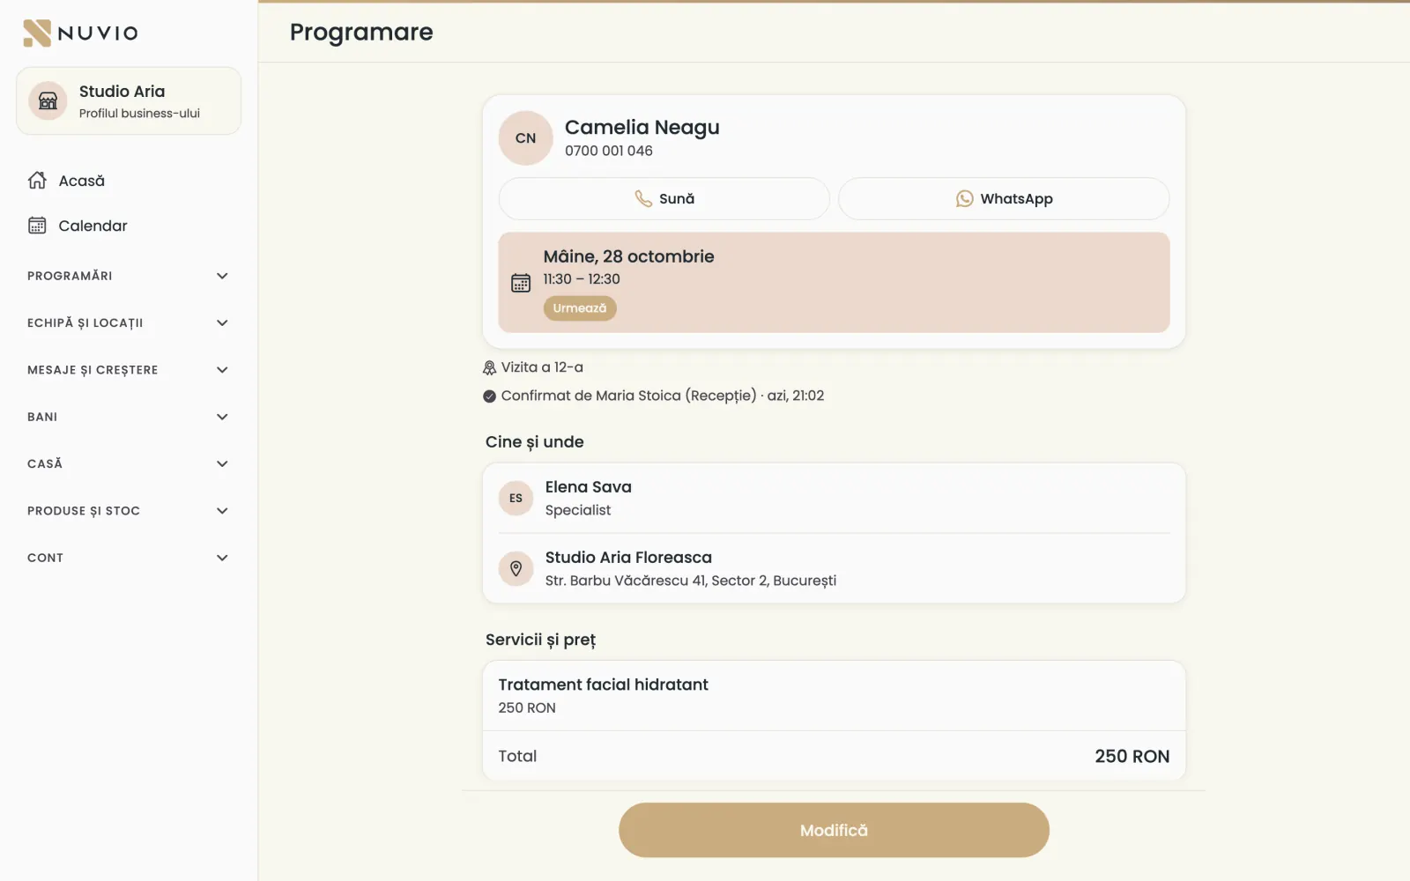Click the 11:30 – 12:30 time slot
1410x881 pixels.
[x=582, y=279]
